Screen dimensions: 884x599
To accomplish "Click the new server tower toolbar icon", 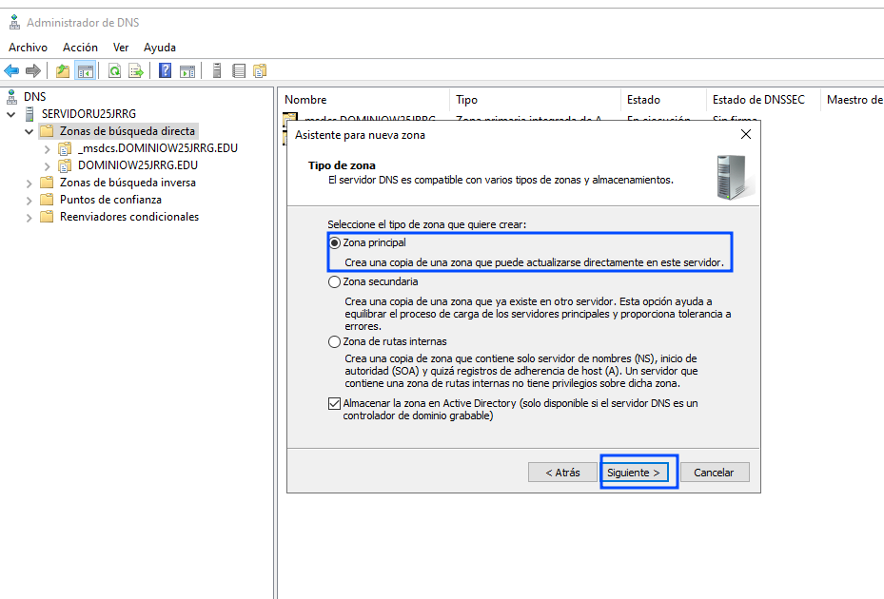I will pos(217,71).
